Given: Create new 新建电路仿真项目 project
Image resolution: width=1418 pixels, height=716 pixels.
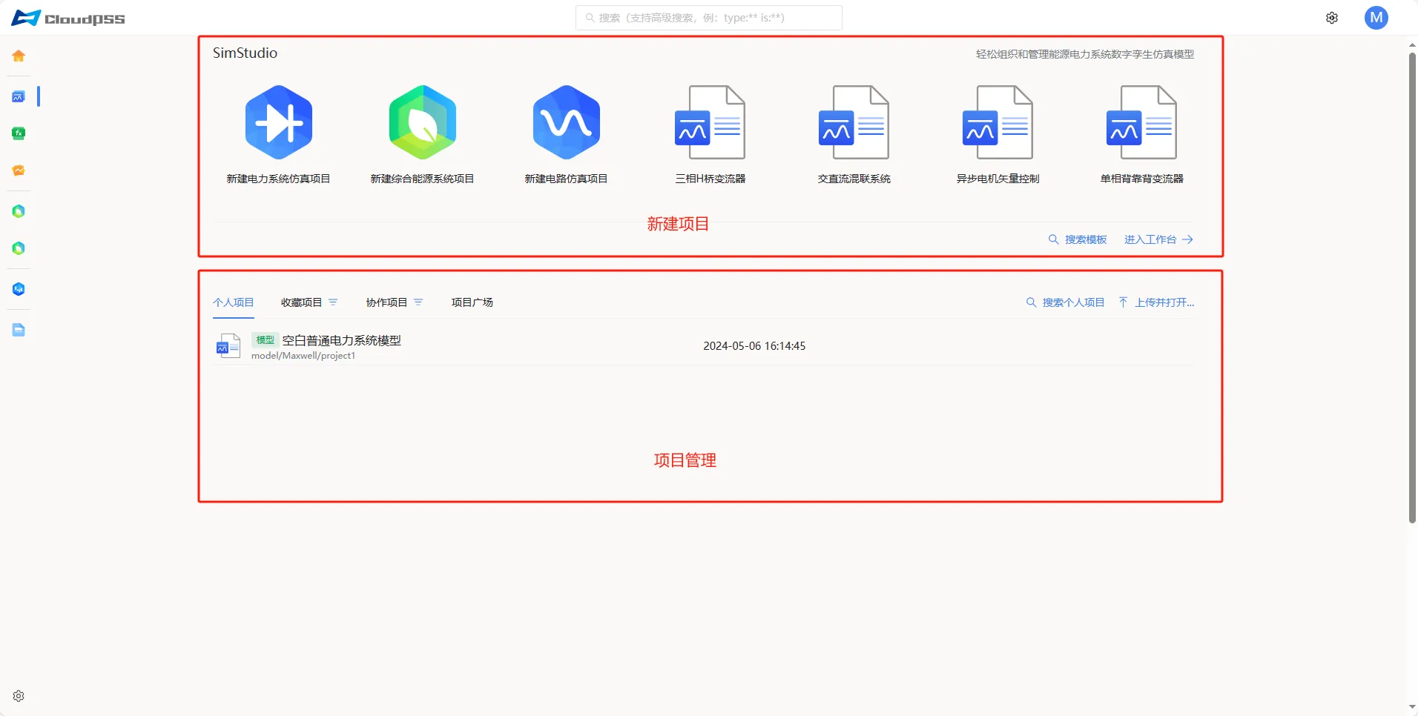Looking at the screenshot, I should click(x=566, y=123).
